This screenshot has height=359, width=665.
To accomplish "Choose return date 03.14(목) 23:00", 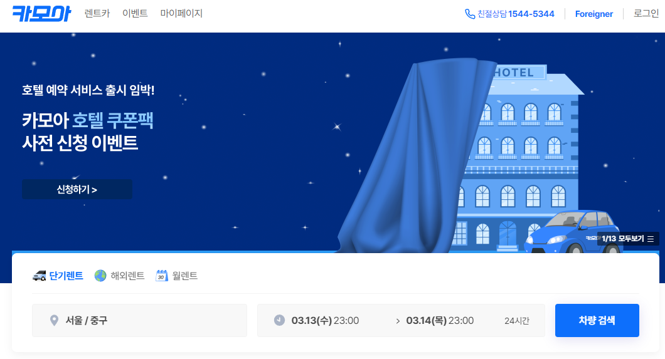I will tap(440, 321).
